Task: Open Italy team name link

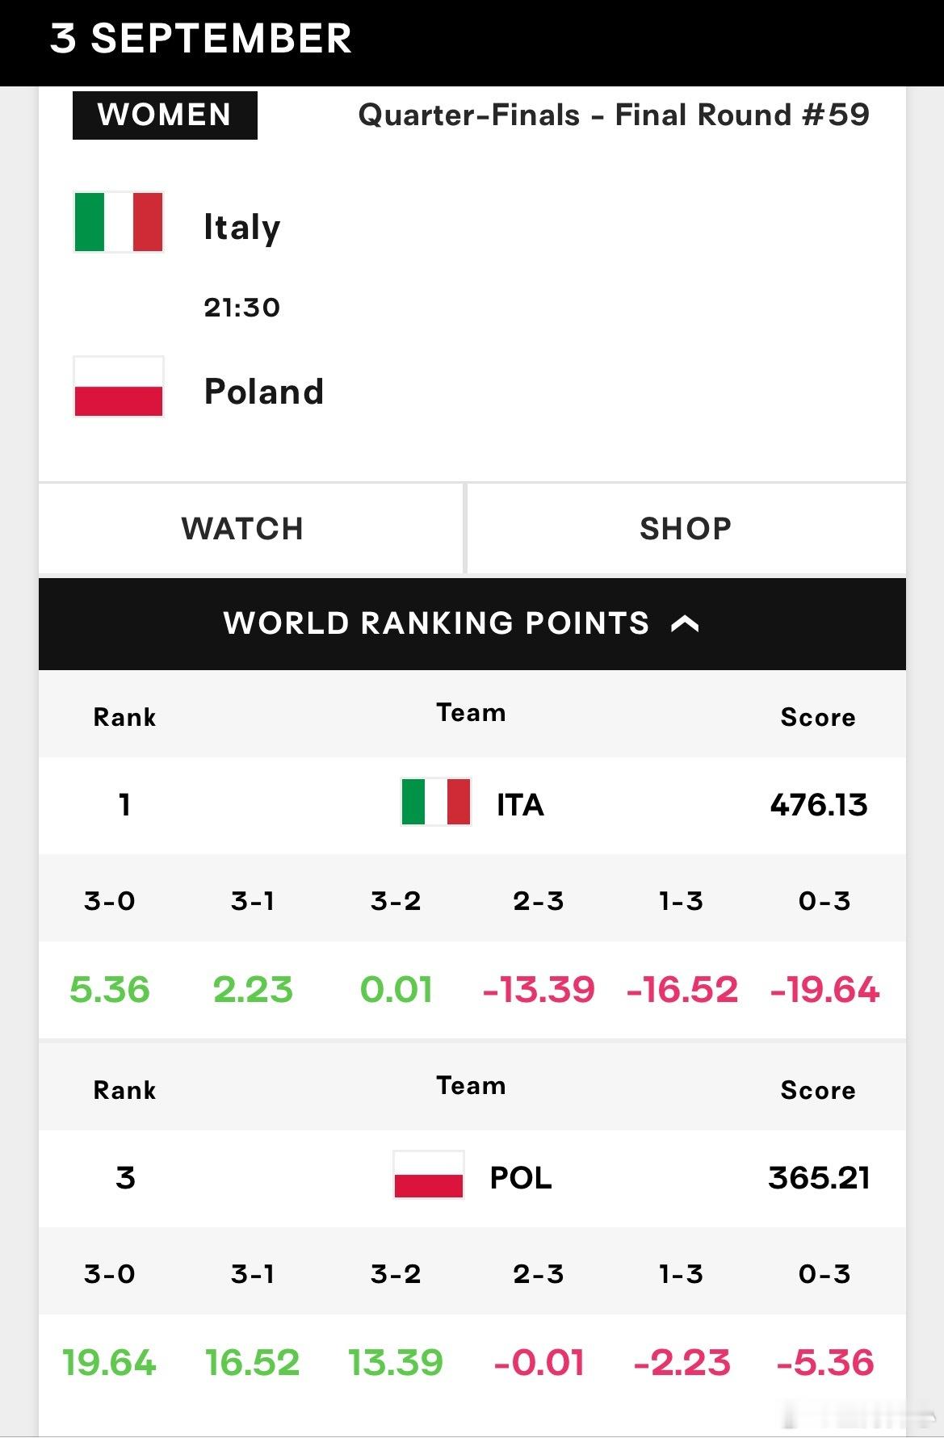Action: pos(242,227)
